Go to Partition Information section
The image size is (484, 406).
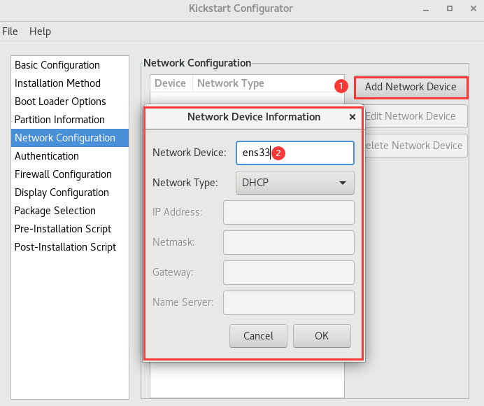click(70, 120)
